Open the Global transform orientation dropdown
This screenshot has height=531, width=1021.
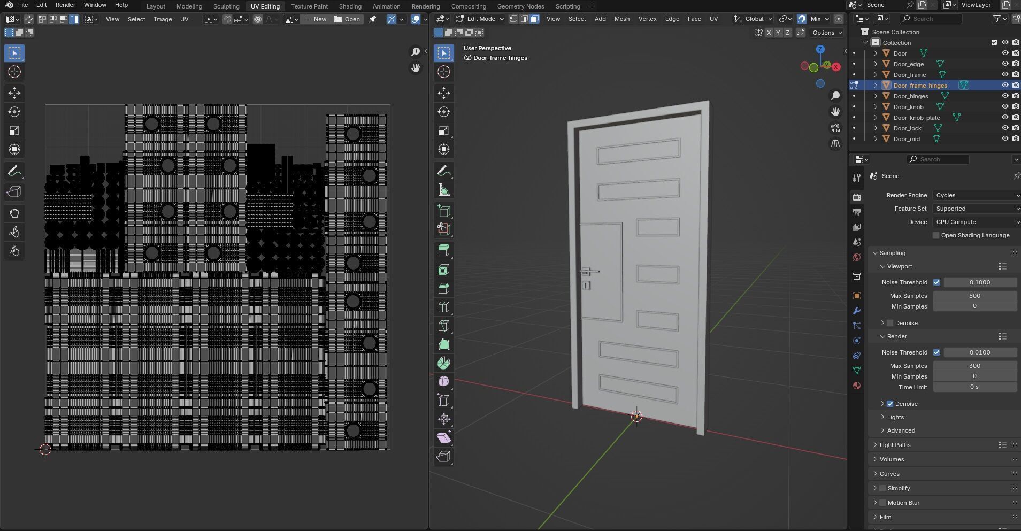753,19
